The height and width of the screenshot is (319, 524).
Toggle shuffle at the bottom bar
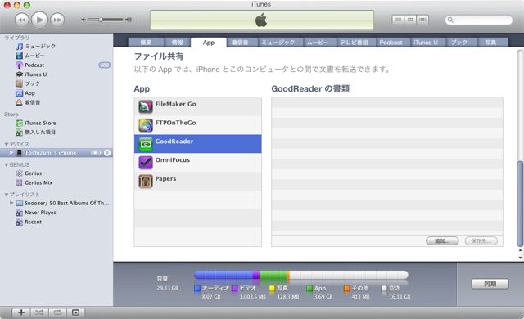tap(39, 312)
